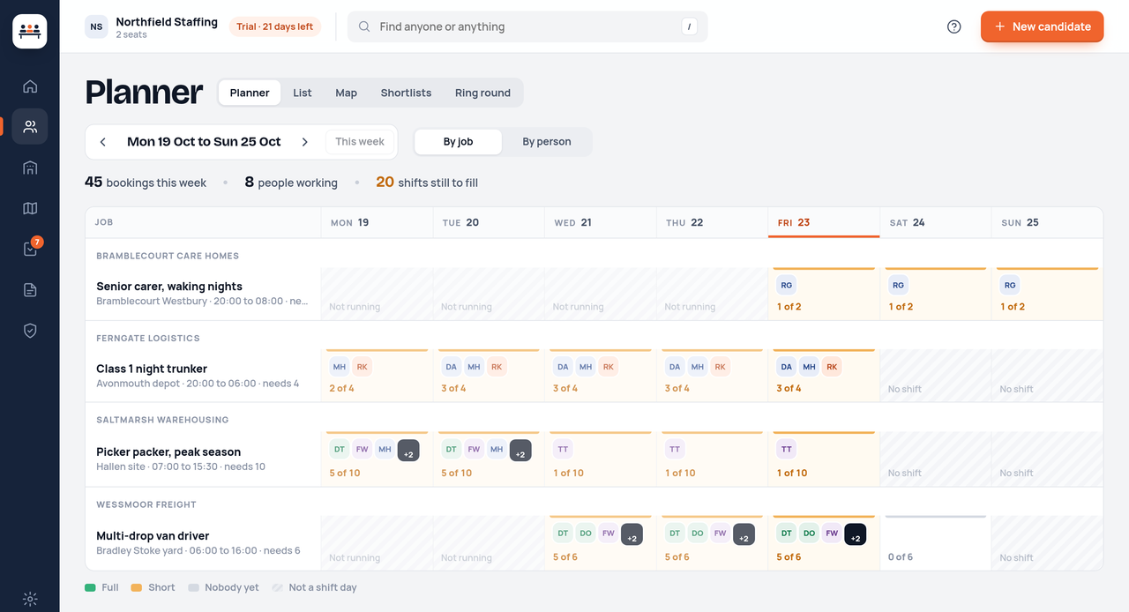Click RG avatar on Sunday 25

pos(1010,285)
